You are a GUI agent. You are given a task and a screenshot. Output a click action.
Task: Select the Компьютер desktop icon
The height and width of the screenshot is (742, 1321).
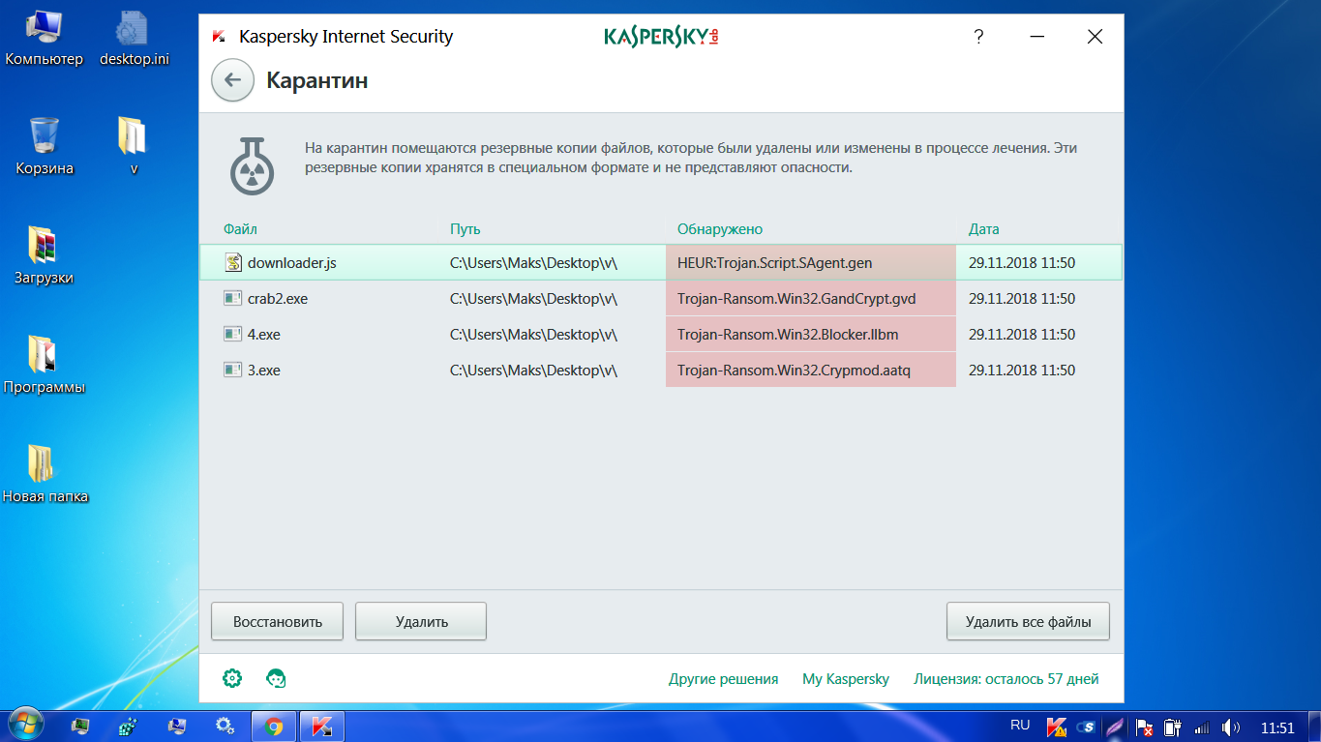45,40
